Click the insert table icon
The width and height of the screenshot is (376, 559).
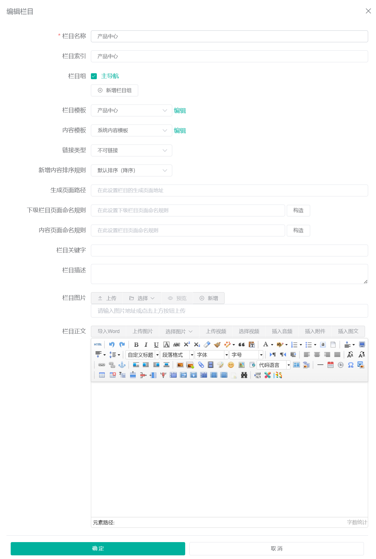tap(102, 375)
